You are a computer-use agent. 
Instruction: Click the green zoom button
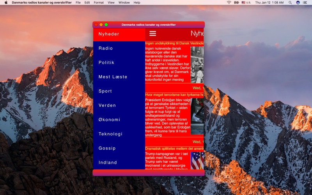pos(106,25)
